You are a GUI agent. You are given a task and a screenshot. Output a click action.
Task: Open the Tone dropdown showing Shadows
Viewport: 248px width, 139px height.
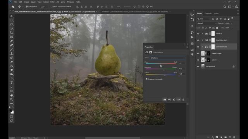(x=168, y=58)
